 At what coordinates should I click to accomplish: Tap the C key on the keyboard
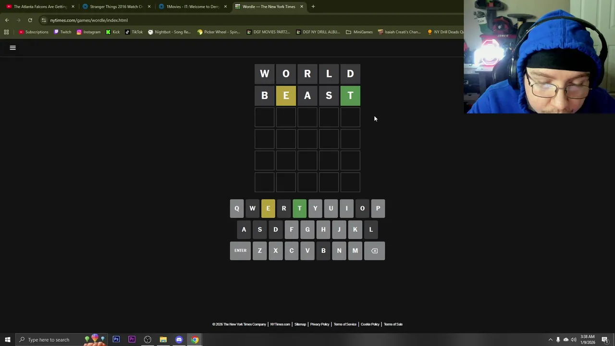tap(292, 251)
